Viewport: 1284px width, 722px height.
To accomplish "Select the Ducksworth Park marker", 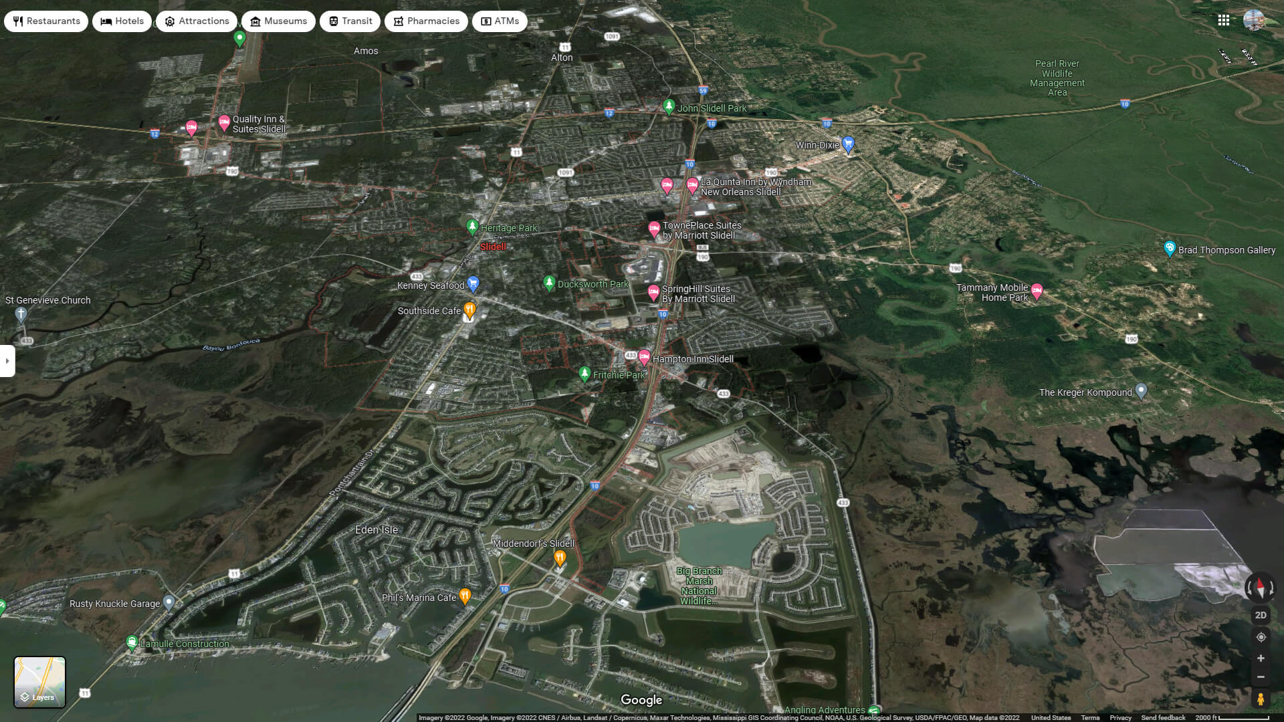I will (x=549, y=281).
